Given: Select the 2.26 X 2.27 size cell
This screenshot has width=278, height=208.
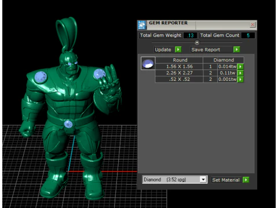Looking at the screenshot, I should (180, 73).
